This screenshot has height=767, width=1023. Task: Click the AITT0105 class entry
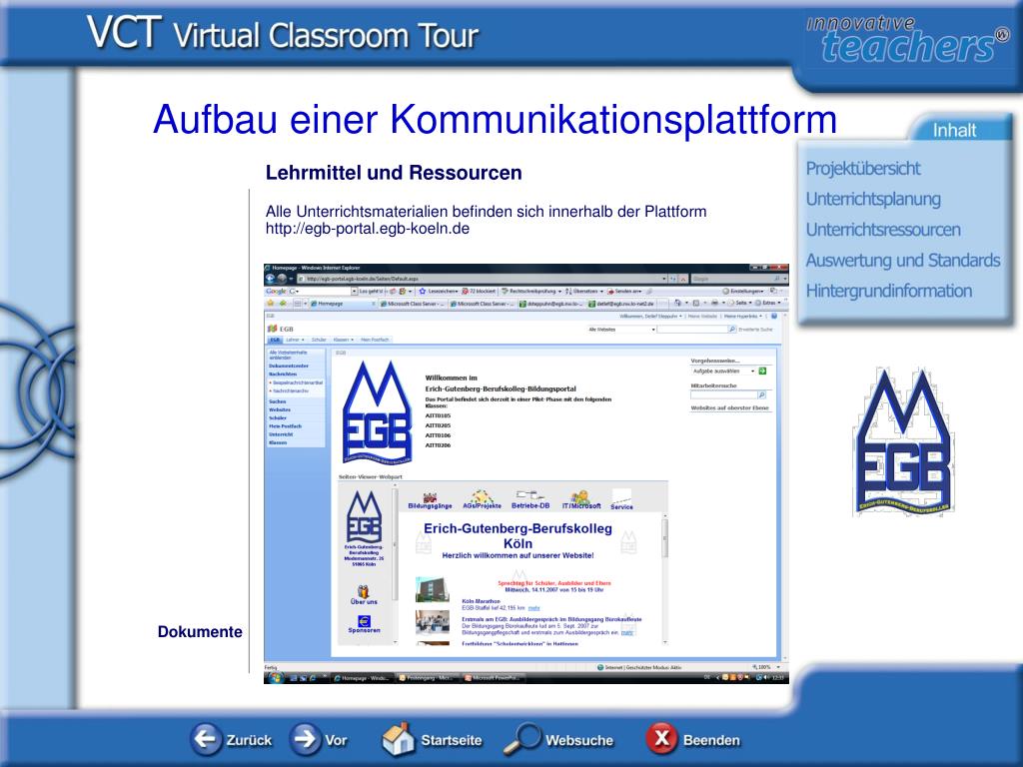tap(438, 415)
